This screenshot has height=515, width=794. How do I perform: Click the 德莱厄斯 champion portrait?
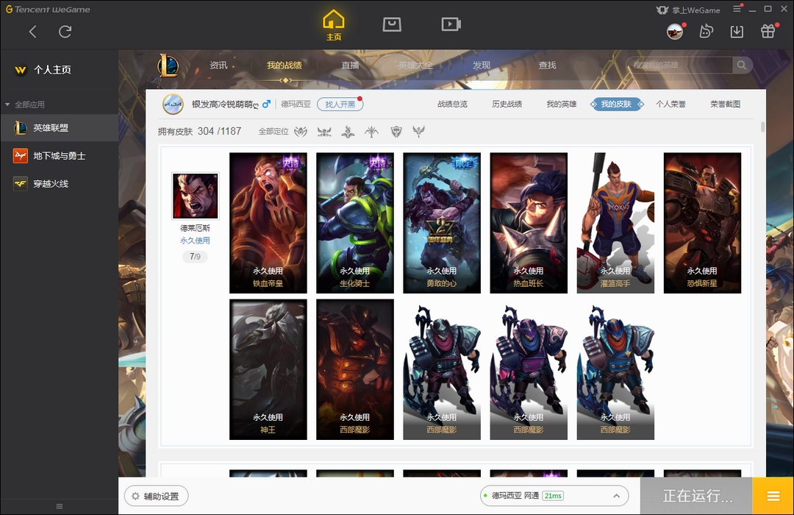pos(196,196)
